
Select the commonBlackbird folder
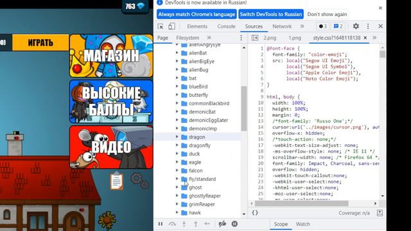tap(209, 103)
